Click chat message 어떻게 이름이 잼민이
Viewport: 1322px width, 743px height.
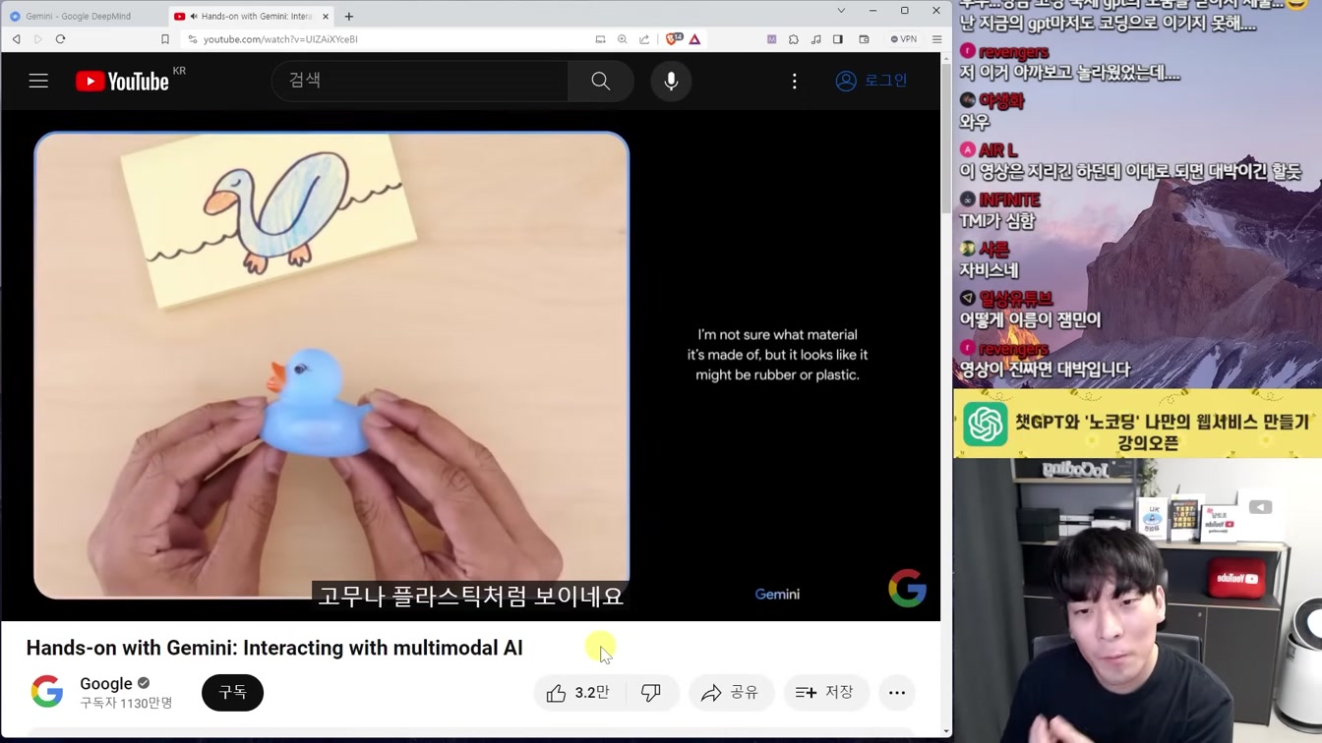tap(1030, 320)
